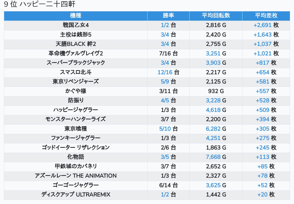Select the 戦国乙女4 machine name
The width and height of the screenshot is (294, 204).
[76, 25]
